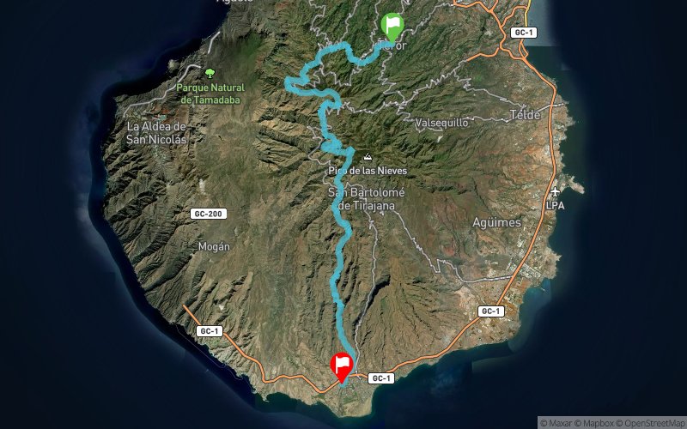Screen dimensions: 687x429
Task: Click San Bartolomé de Tirajana label
Action: pyautogui.click(x=367, y=199)
